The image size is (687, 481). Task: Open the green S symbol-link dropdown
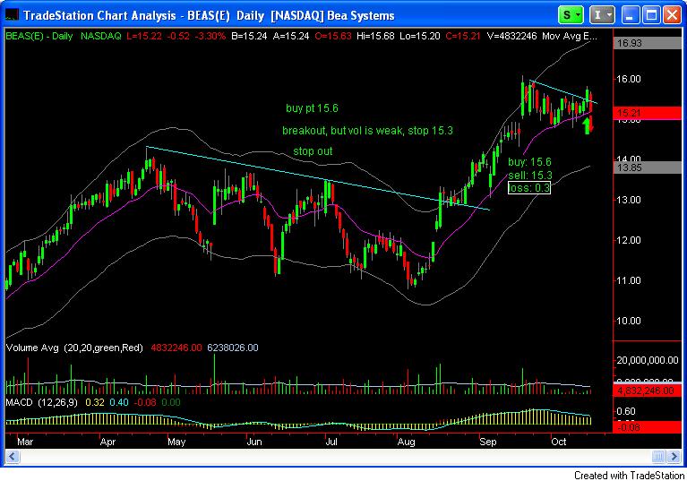click(x=571, y=15)
